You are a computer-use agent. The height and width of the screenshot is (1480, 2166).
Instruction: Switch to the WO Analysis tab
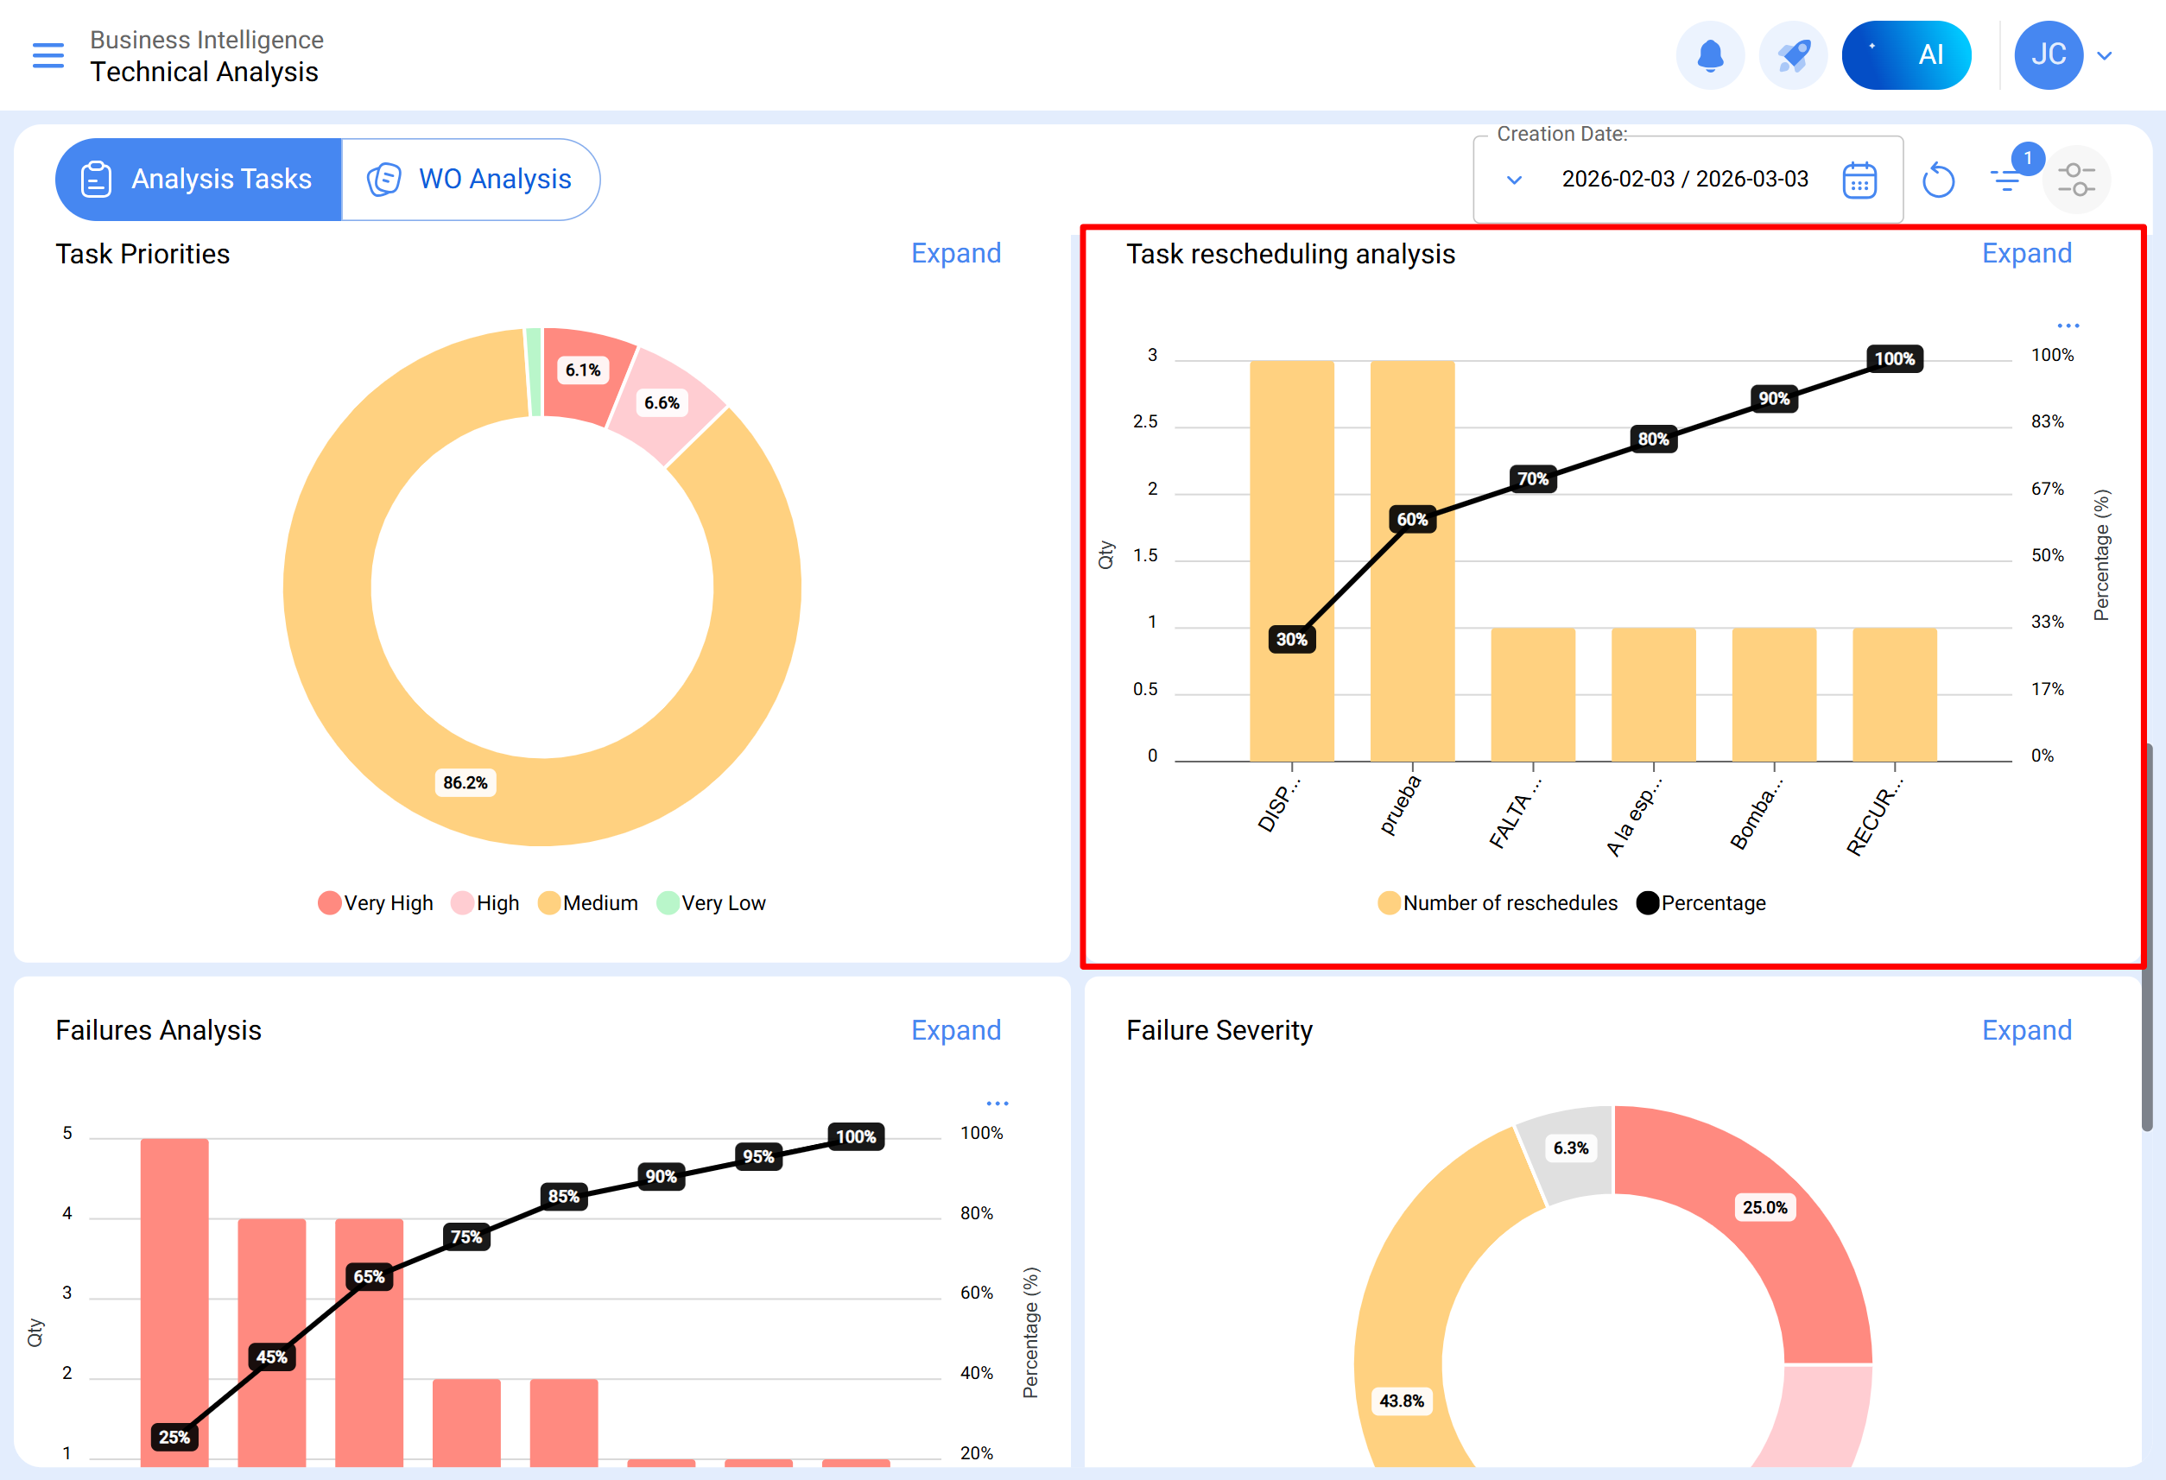(471, 179)
